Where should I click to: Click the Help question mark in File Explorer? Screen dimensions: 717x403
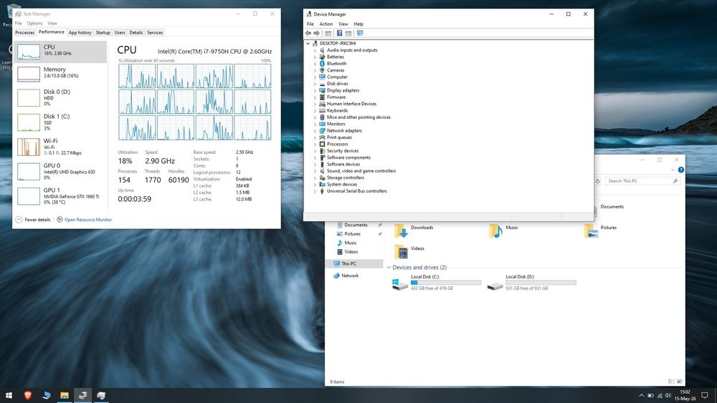(681, 170)
